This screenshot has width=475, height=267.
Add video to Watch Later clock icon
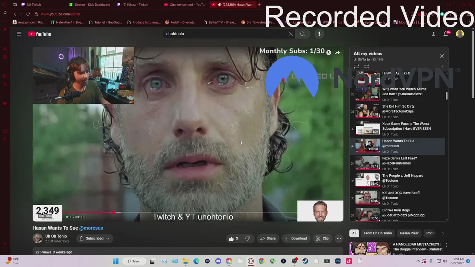coord(329,53)
